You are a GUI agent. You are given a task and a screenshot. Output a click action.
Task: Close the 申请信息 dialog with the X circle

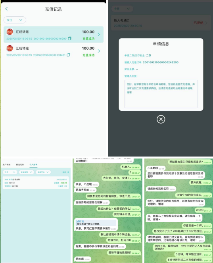point(161,119)
